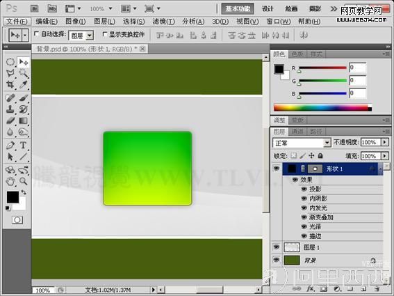Select the Crop tool
This screenshot has width=394, height=296.
[10, 84]
